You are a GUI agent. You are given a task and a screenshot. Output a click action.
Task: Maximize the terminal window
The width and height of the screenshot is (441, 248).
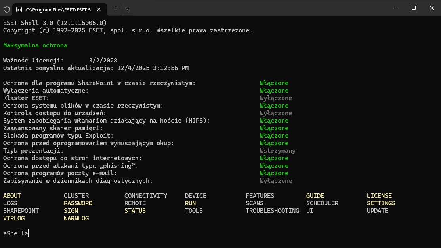click(413, 8)
